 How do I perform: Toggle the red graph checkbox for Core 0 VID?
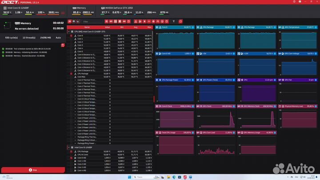tap(71, 158)
